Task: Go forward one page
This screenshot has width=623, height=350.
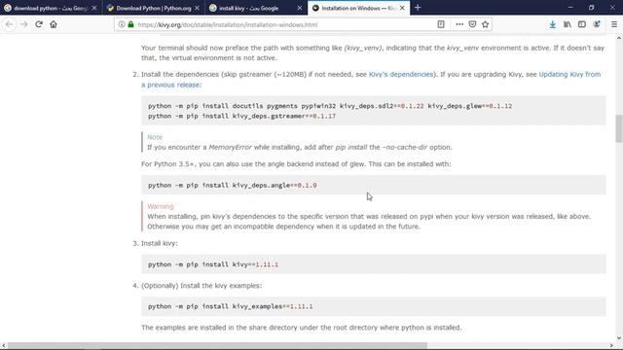Action: [x=23, y=24]
